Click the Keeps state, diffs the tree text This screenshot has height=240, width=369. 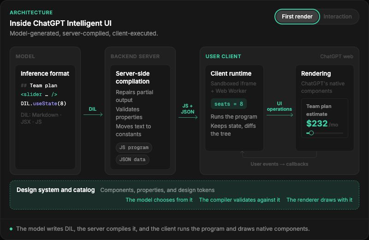coord(233,130)
